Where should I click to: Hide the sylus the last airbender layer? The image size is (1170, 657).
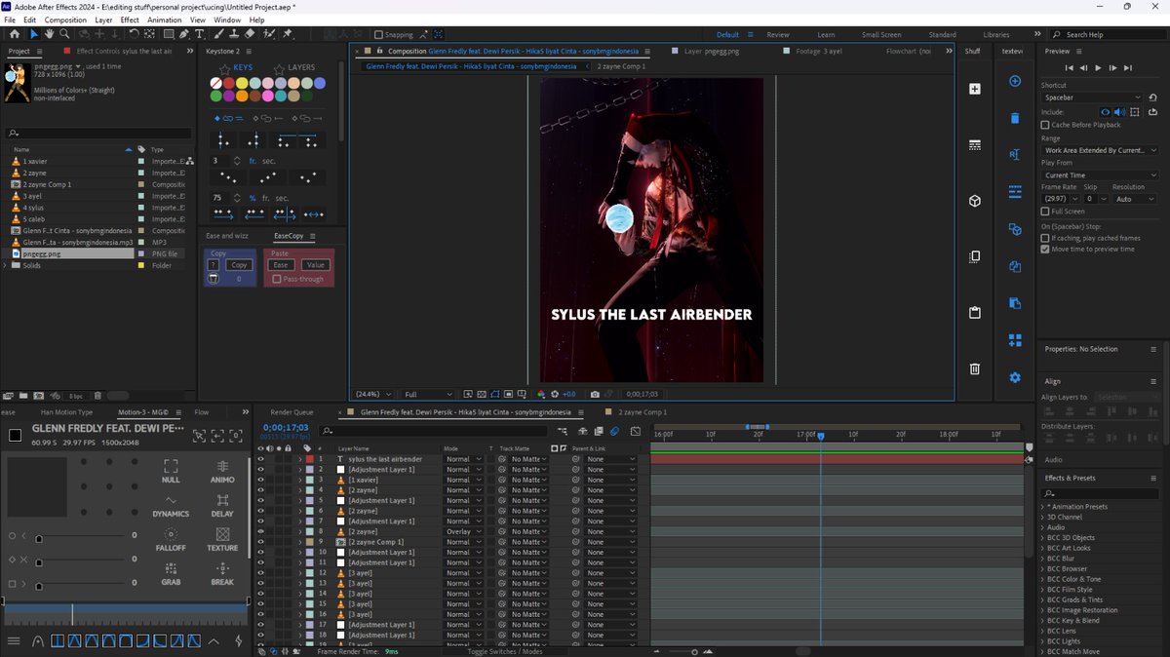coord(260,459)
